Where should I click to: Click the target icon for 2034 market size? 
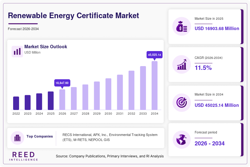click(x=182, y=102)
